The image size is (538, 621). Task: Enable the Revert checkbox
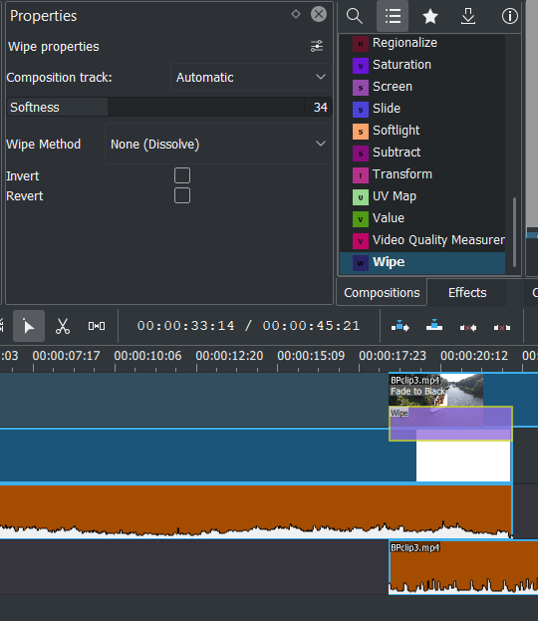[182, 195]
